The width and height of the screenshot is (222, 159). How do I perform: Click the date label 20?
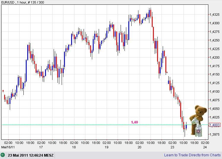point(140,147)
